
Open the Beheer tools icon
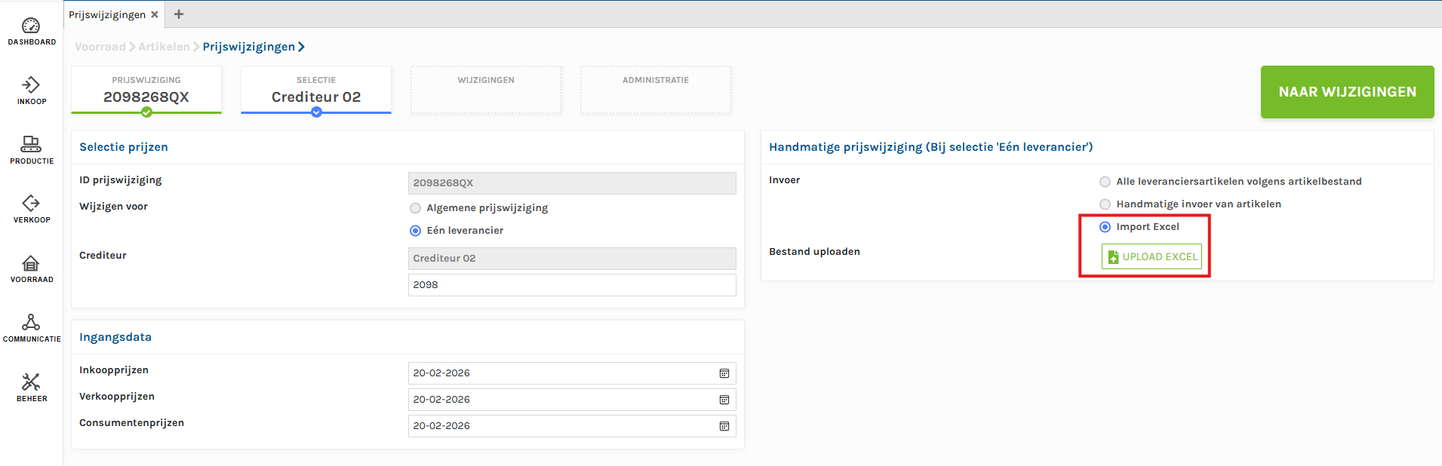(31, 382)
